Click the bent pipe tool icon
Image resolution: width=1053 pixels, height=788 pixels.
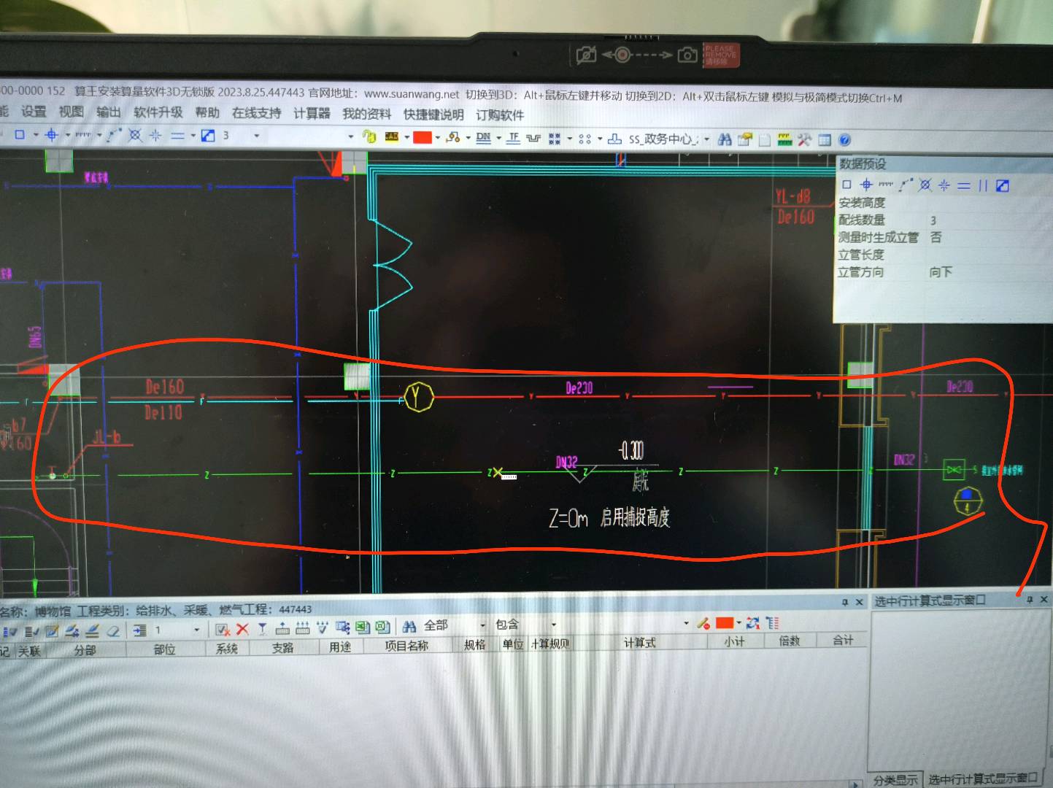click(x=533, y=138)
